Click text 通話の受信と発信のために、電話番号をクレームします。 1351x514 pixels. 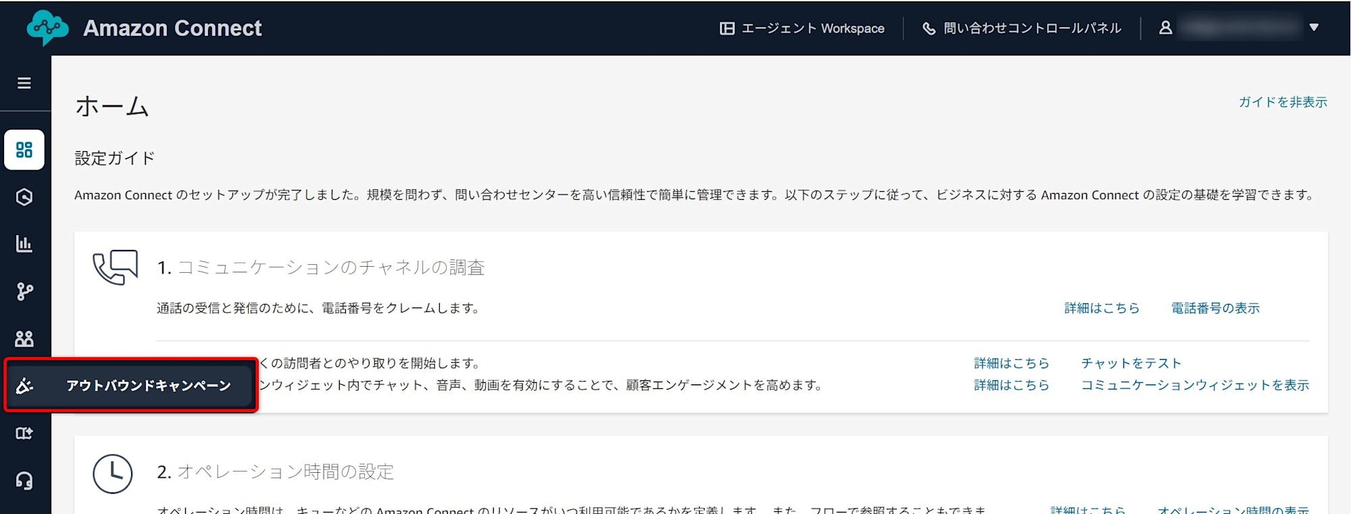click(318, 308)
